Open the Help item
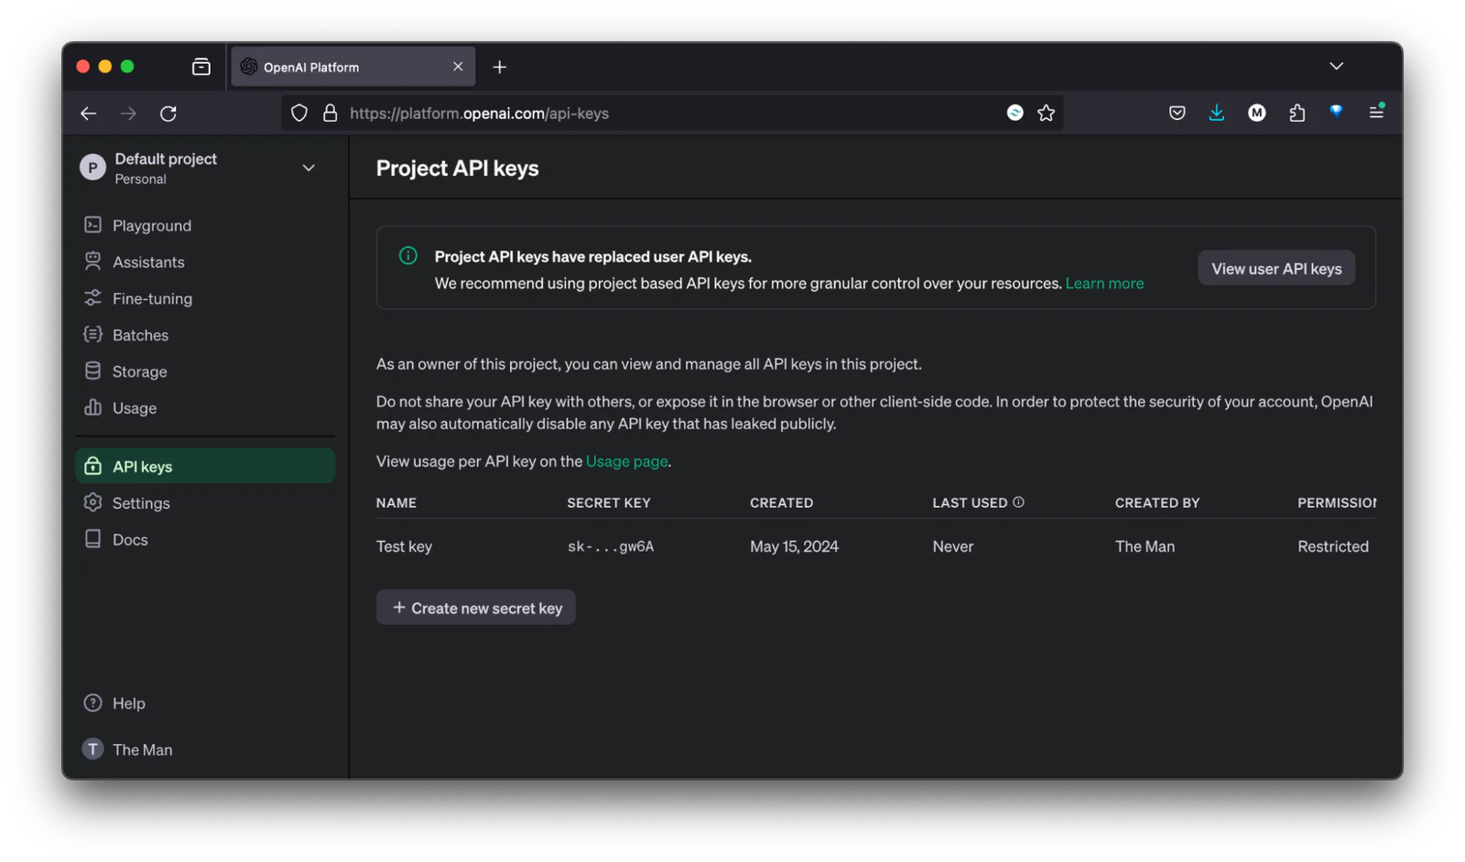 (x=114, y=703)
